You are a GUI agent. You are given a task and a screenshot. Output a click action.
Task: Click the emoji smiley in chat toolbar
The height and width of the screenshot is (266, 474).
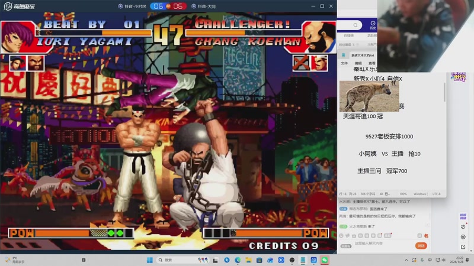click(x=341, y=235)
